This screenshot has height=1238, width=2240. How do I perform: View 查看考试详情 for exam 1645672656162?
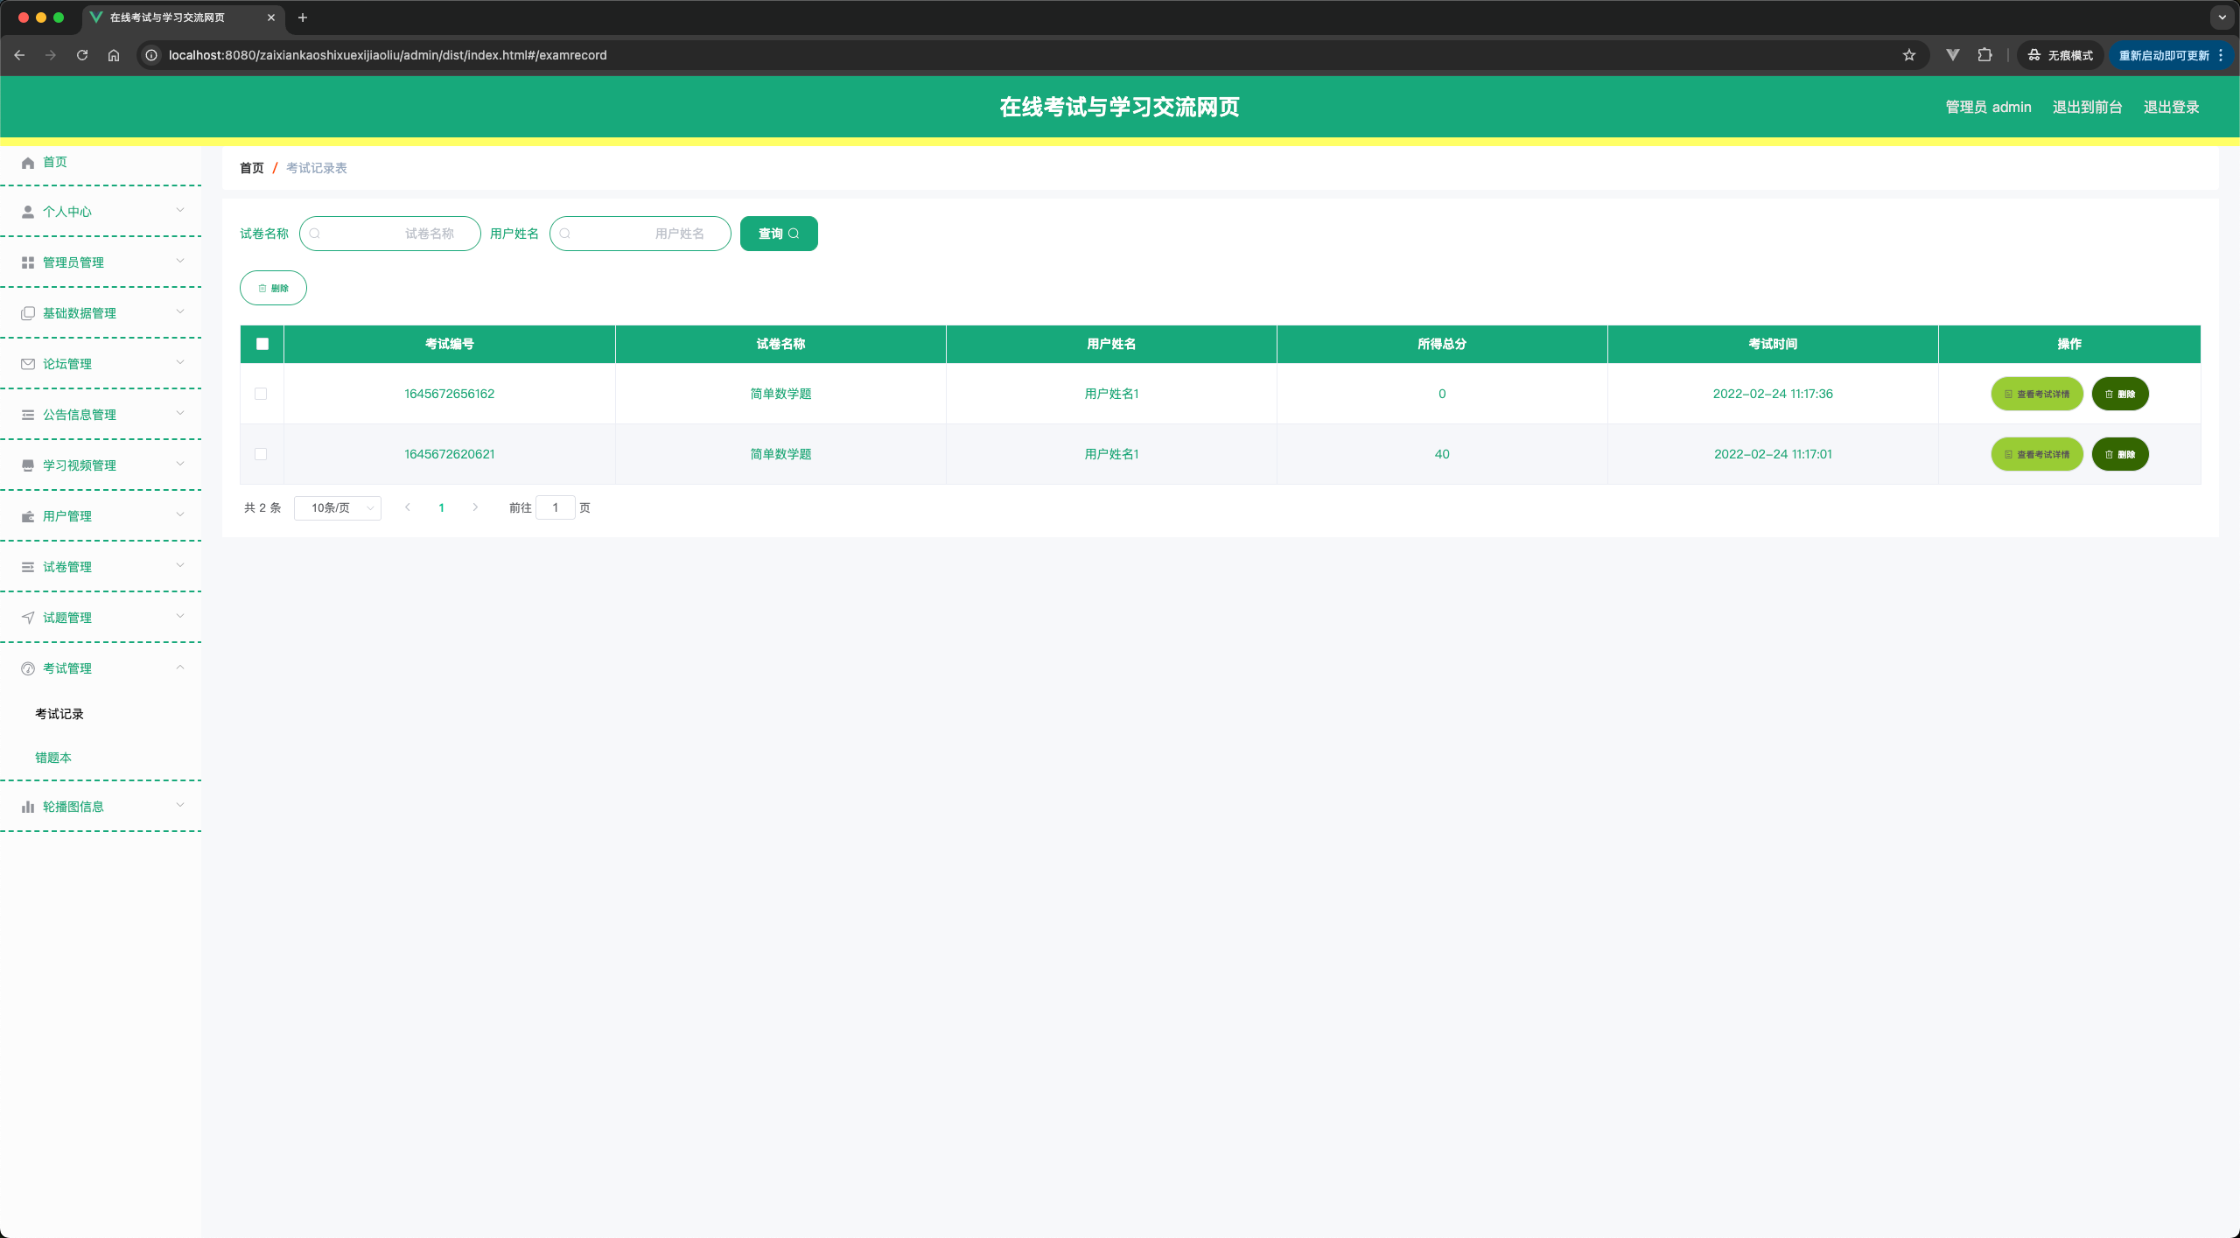[2037, 394]
